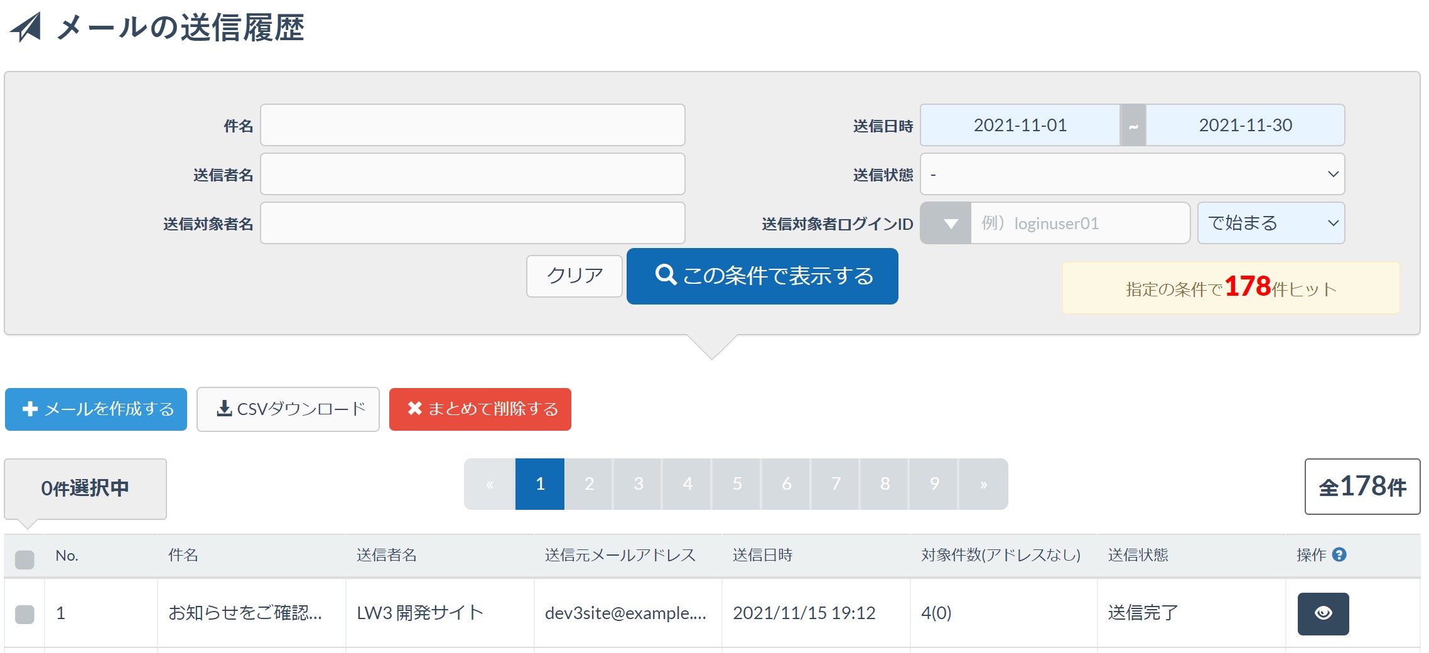Viewport: 1429px width, 653px height.
Task: Click この条件で表示する search button
Action: click(762, 276)
